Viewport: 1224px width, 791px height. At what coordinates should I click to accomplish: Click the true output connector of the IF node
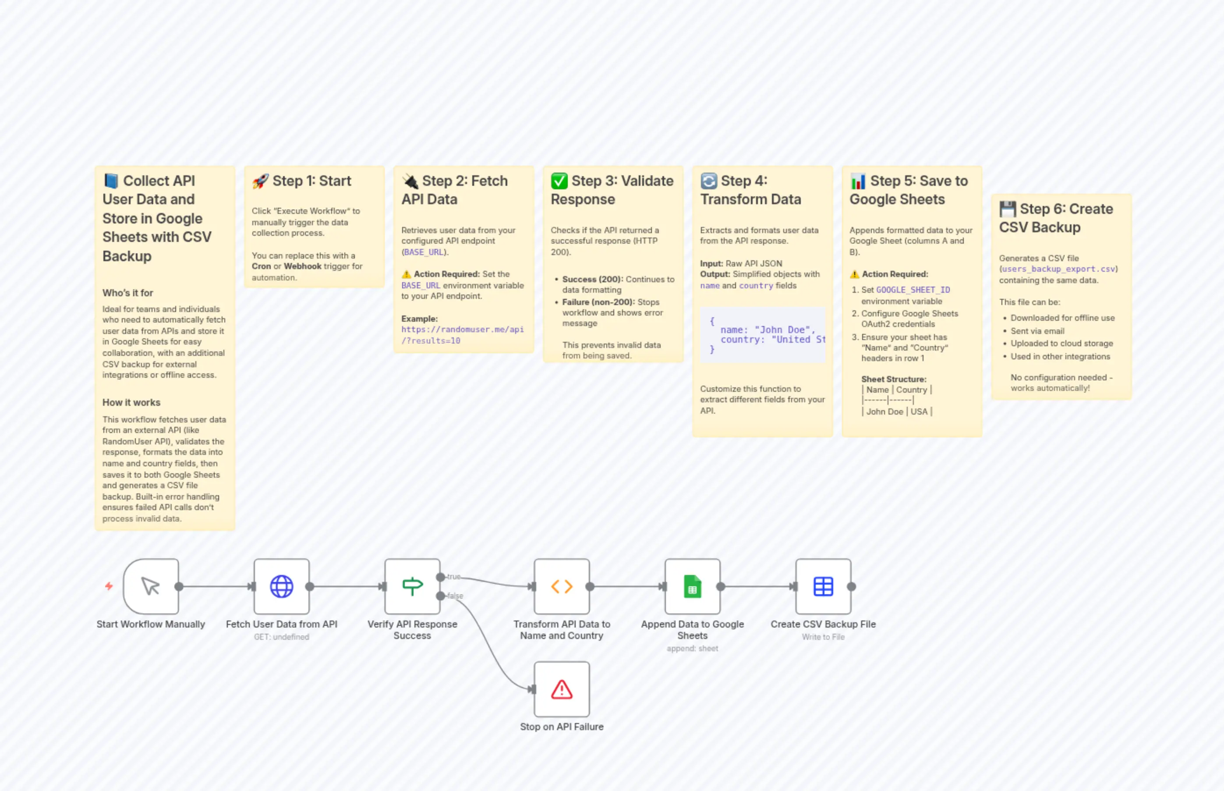point(441,577)
